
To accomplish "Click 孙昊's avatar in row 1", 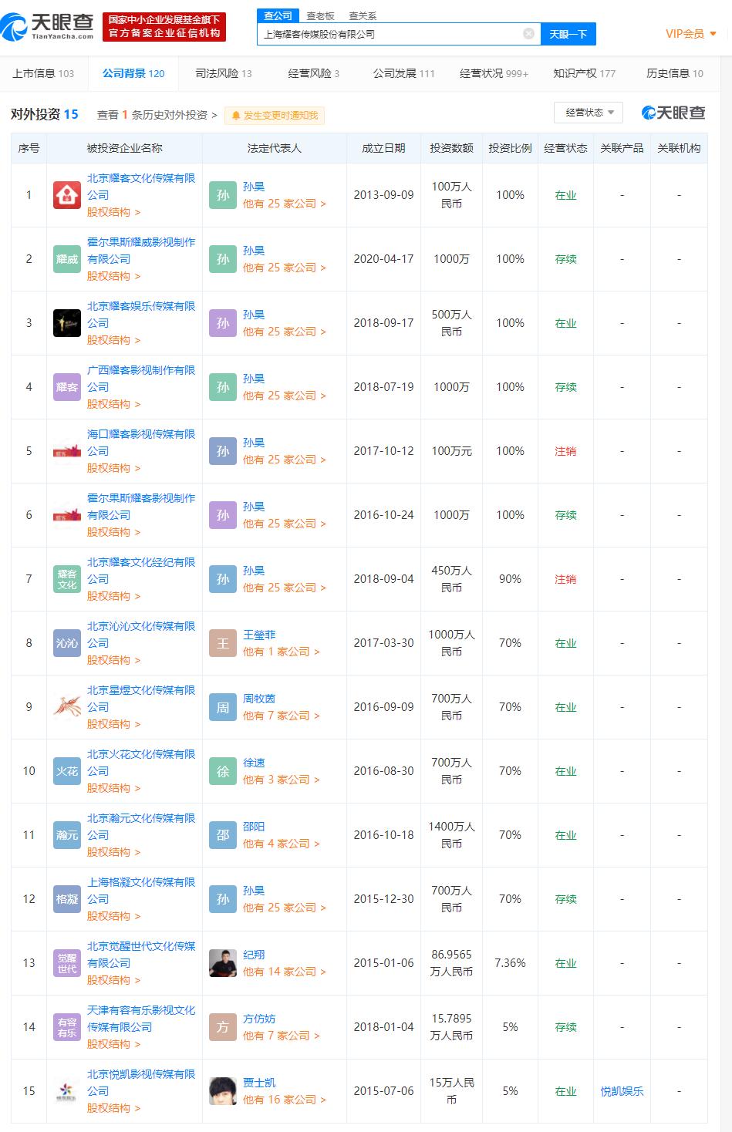I will pos(223,195).
